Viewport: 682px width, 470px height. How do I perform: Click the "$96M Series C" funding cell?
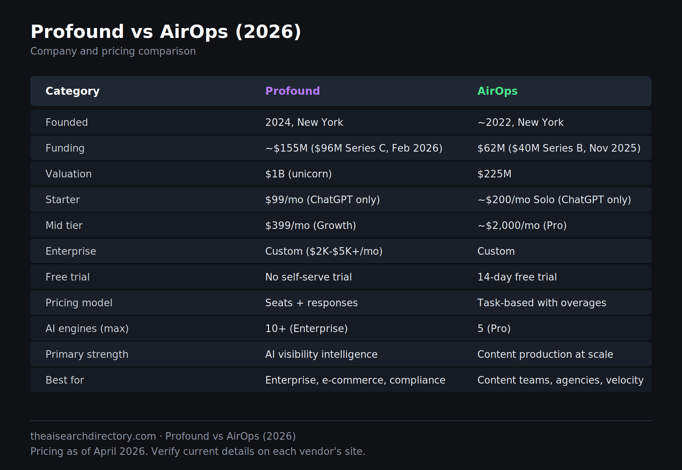[354, 148]
